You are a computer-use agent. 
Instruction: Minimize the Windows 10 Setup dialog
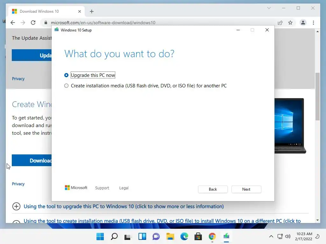point(238,30)
